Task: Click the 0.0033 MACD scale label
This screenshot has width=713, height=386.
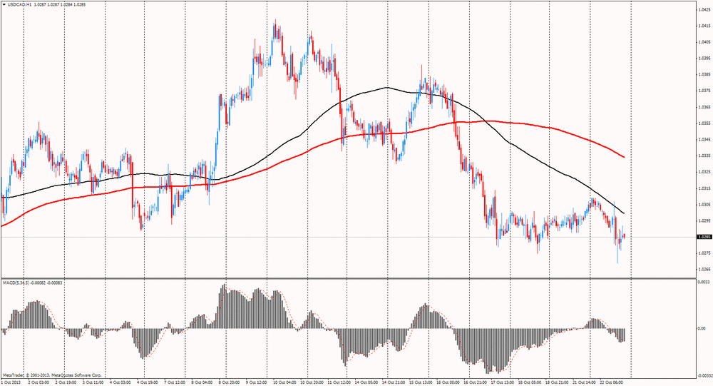Action: pyautogui.click(x=704, y=283)
